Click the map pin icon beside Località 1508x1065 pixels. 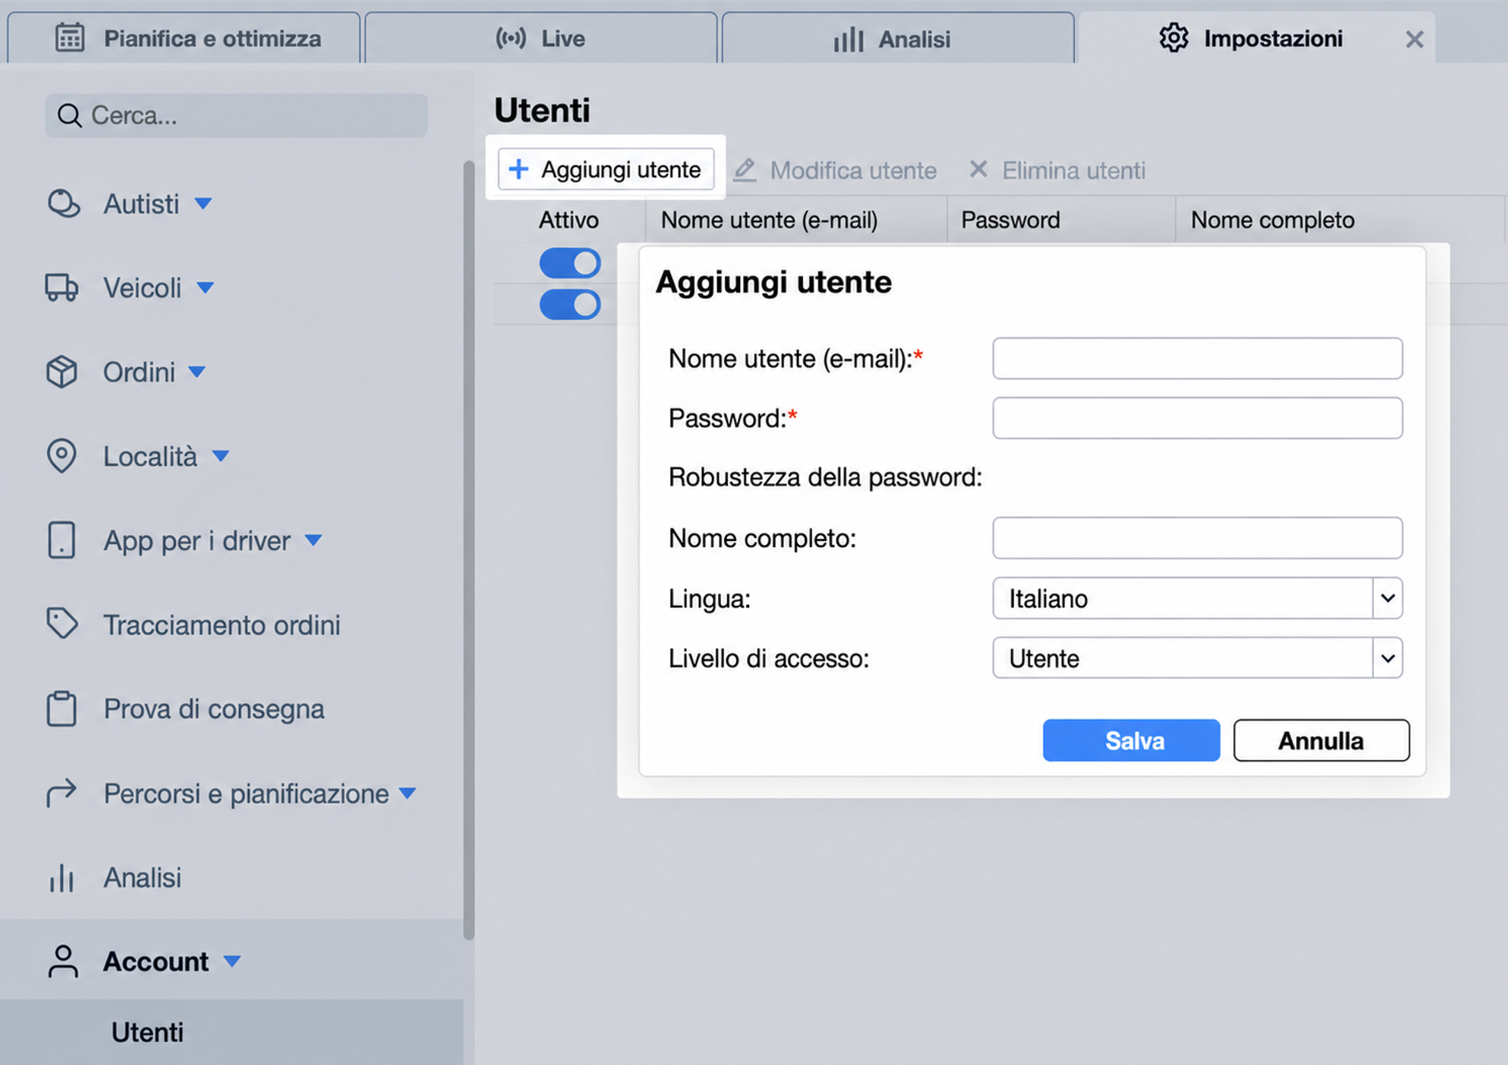coord(61,456)
